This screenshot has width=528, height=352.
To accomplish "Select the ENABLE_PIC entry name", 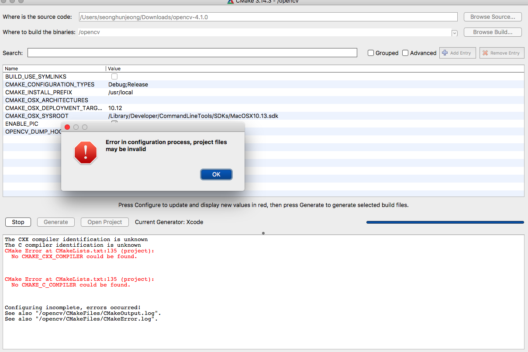I will click(22, 124).
